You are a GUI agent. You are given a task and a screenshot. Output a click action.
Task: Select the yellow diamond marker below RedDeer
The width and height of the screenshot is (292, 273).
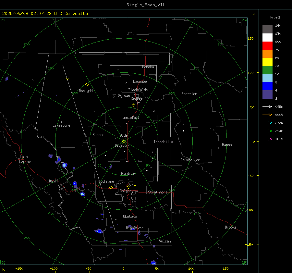pyautogui.click(x=133, y=105)
